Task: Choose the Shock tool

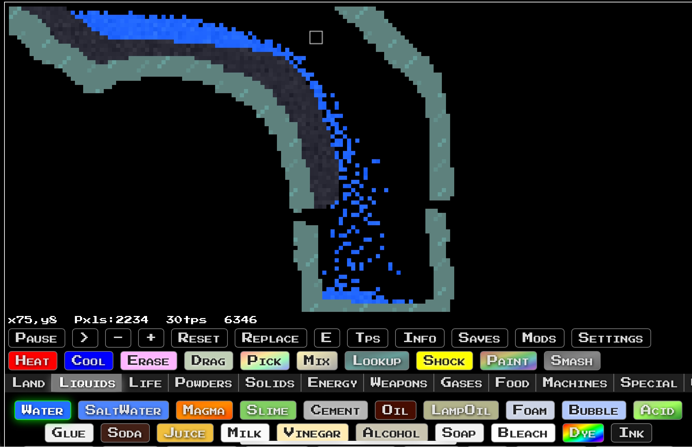Action: [x=444, y=361]
